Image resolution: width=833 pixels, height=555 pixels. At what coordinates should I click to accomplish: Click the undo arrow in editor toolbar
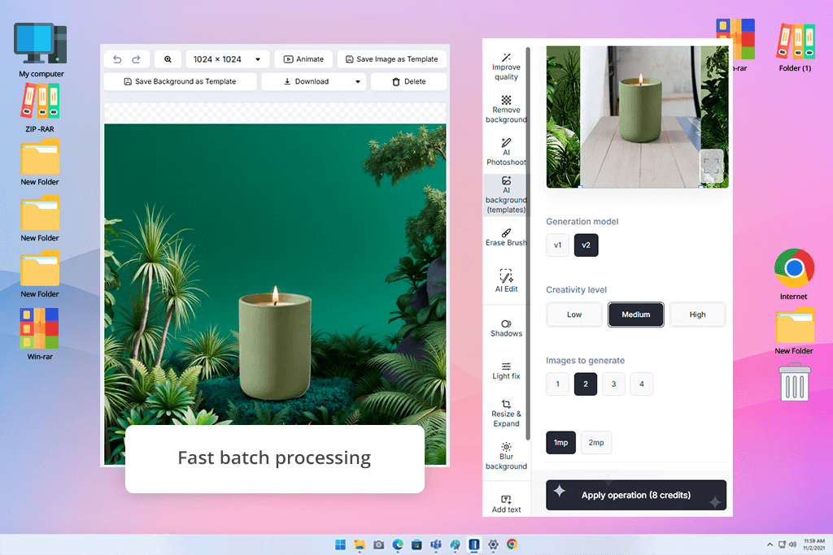click(x=117, y=59)
